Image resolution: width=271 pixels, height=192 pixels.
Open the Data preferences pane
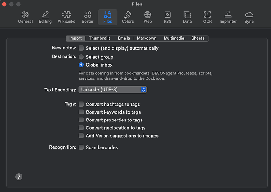click(187, 17)
